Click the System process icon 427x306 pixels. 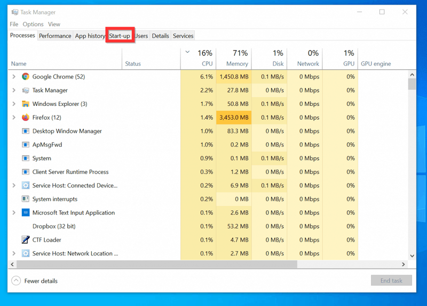tap(26, 158)
